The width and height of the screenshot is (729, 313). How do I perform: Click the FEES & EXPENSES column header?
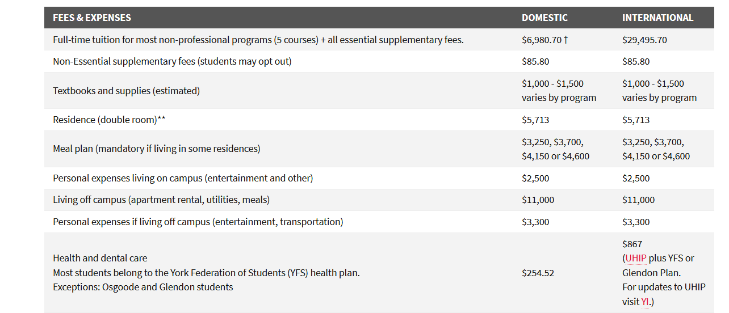pos(92,18)
